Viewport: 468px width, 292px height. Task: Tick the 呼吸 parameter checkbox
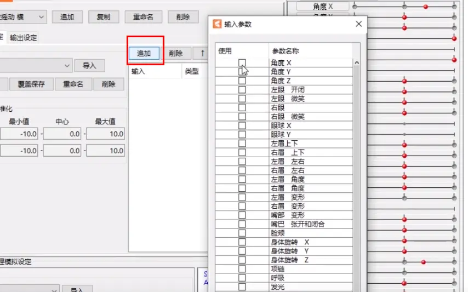coord(242,278)
